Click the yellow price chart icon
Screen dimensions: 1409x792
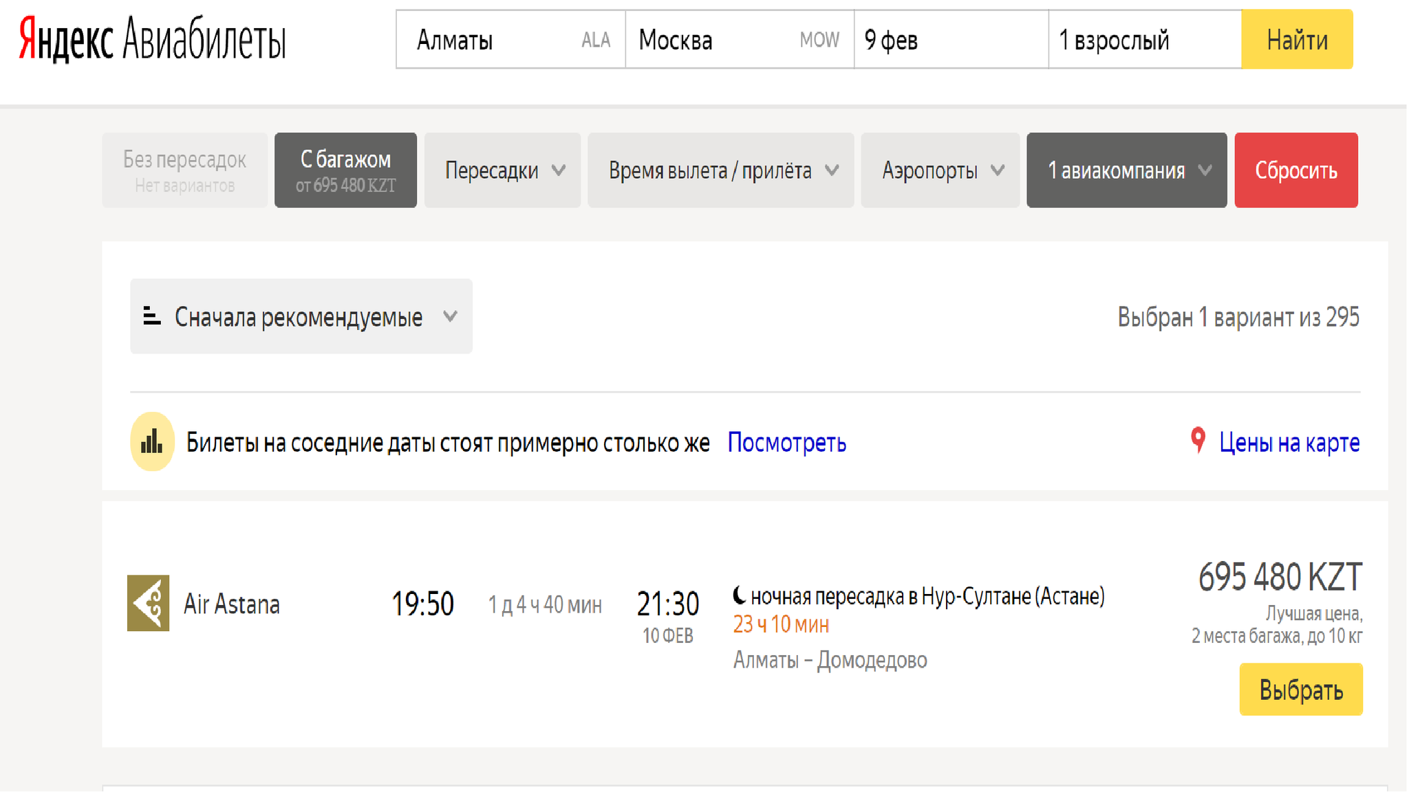pyautogui.click(x=151, y=441)
